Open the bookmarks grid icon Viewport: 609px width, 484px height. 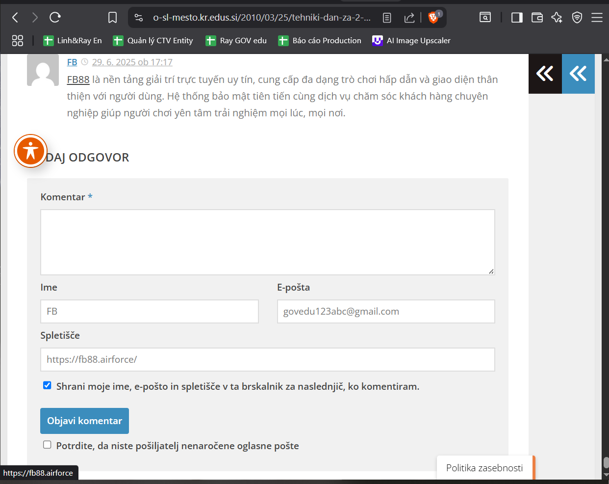click(x=18, y=41)
